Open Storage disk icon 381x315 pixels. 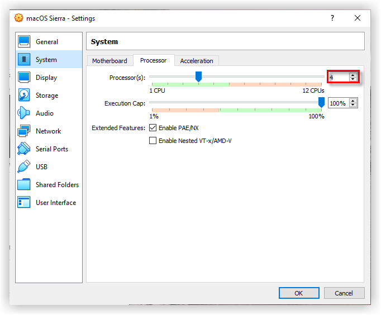24,96
